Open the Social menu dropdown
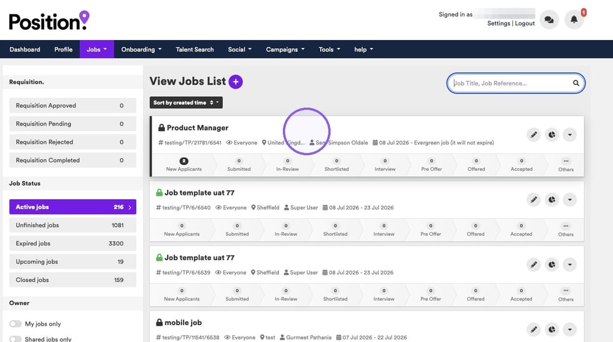The width and height of the screenshot is (613, 342). pos(240,49)
